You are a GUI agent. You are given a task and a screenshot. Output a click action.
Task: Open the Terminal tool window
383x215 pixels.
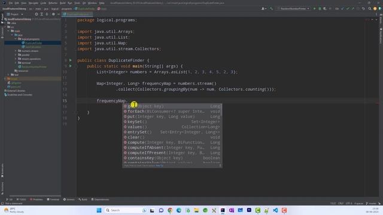(x=53, y=199)
